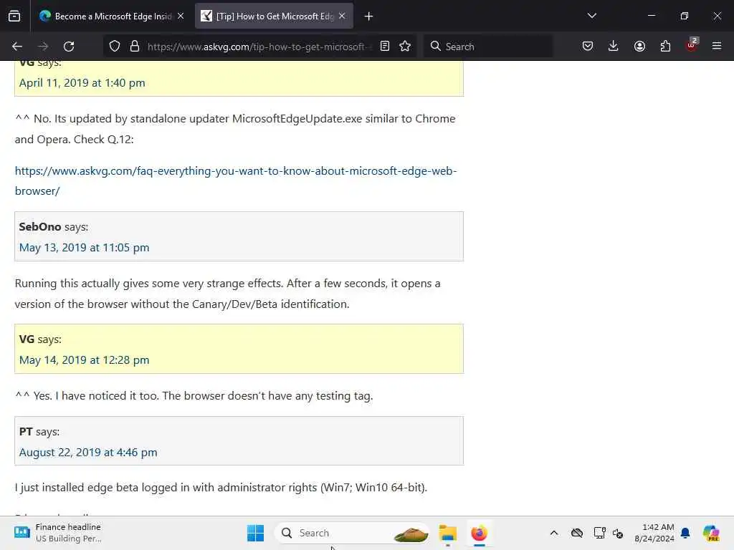Open the muted volume tray icon
This screenshot has width=734, height=550.
coord(618,533)
